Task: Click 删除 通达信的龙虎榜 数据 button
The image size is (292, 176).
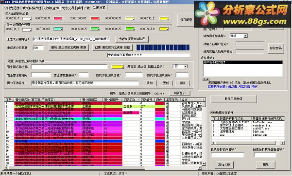Action: [69, 48]
